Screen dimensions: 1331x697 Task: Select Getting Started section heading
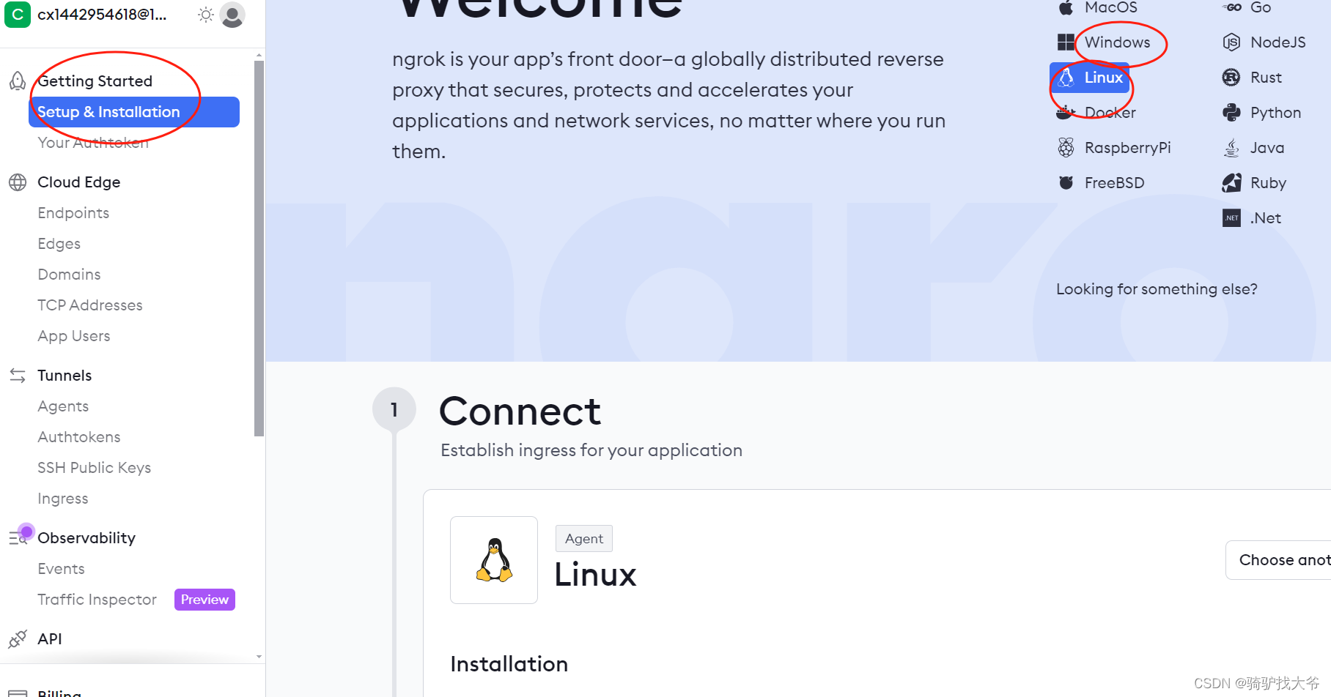(x=95, y=81)
